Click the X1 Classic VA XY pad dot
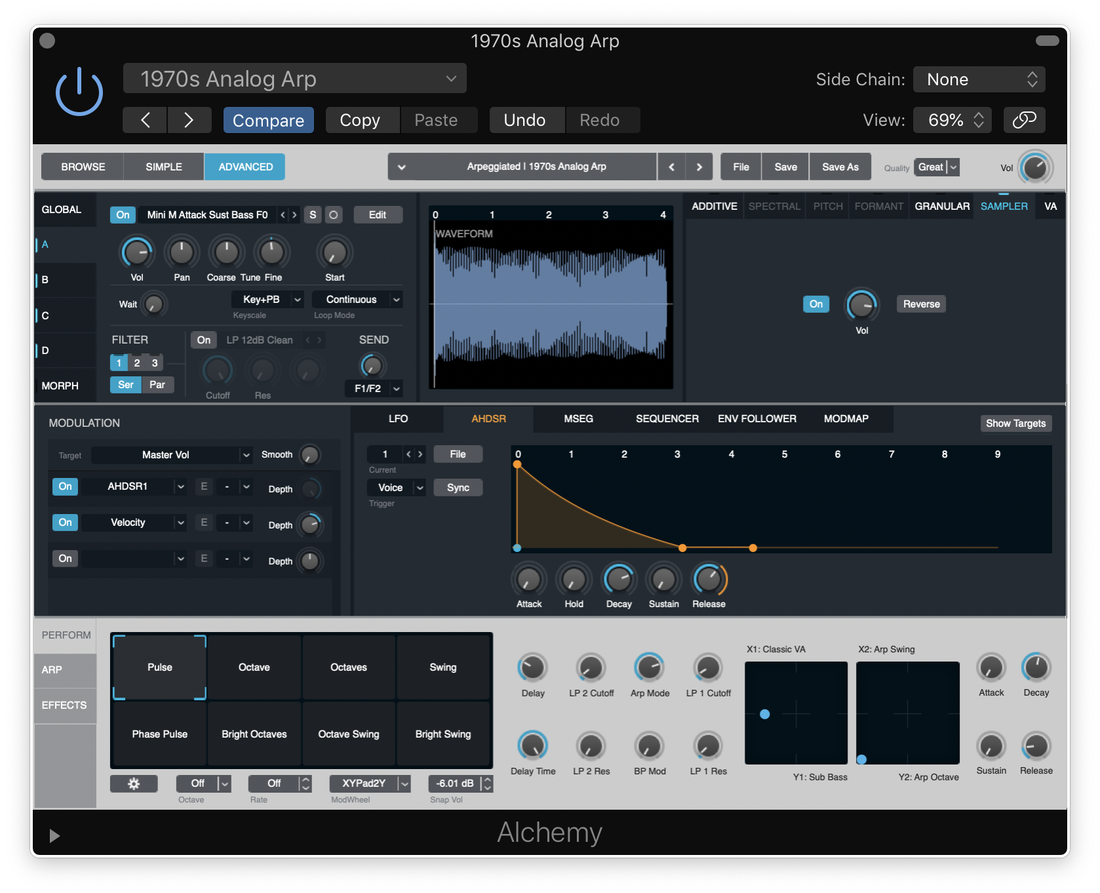The width and height of the screenshot is (1100, 893). coord(764,714)
